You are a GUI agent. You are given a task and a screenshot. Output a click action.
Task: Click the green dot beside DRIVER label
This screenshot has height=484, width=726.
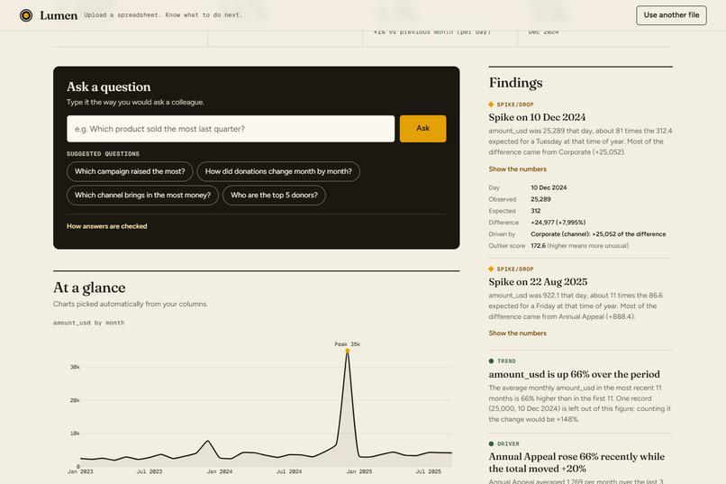491,443
